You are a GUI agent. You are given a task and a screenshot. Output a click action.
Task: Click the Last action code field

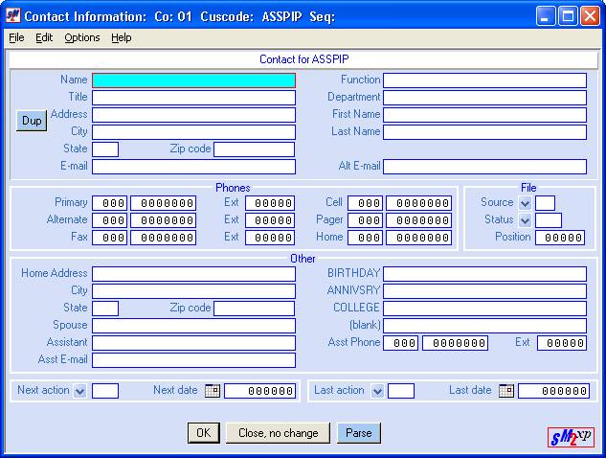[x=401, y=391]
